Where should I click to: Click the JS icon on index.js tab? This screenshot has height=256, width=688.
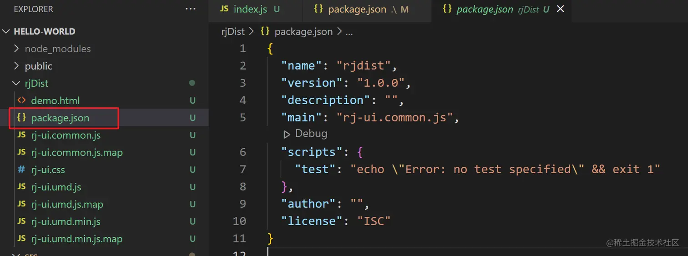coord(224,9)
